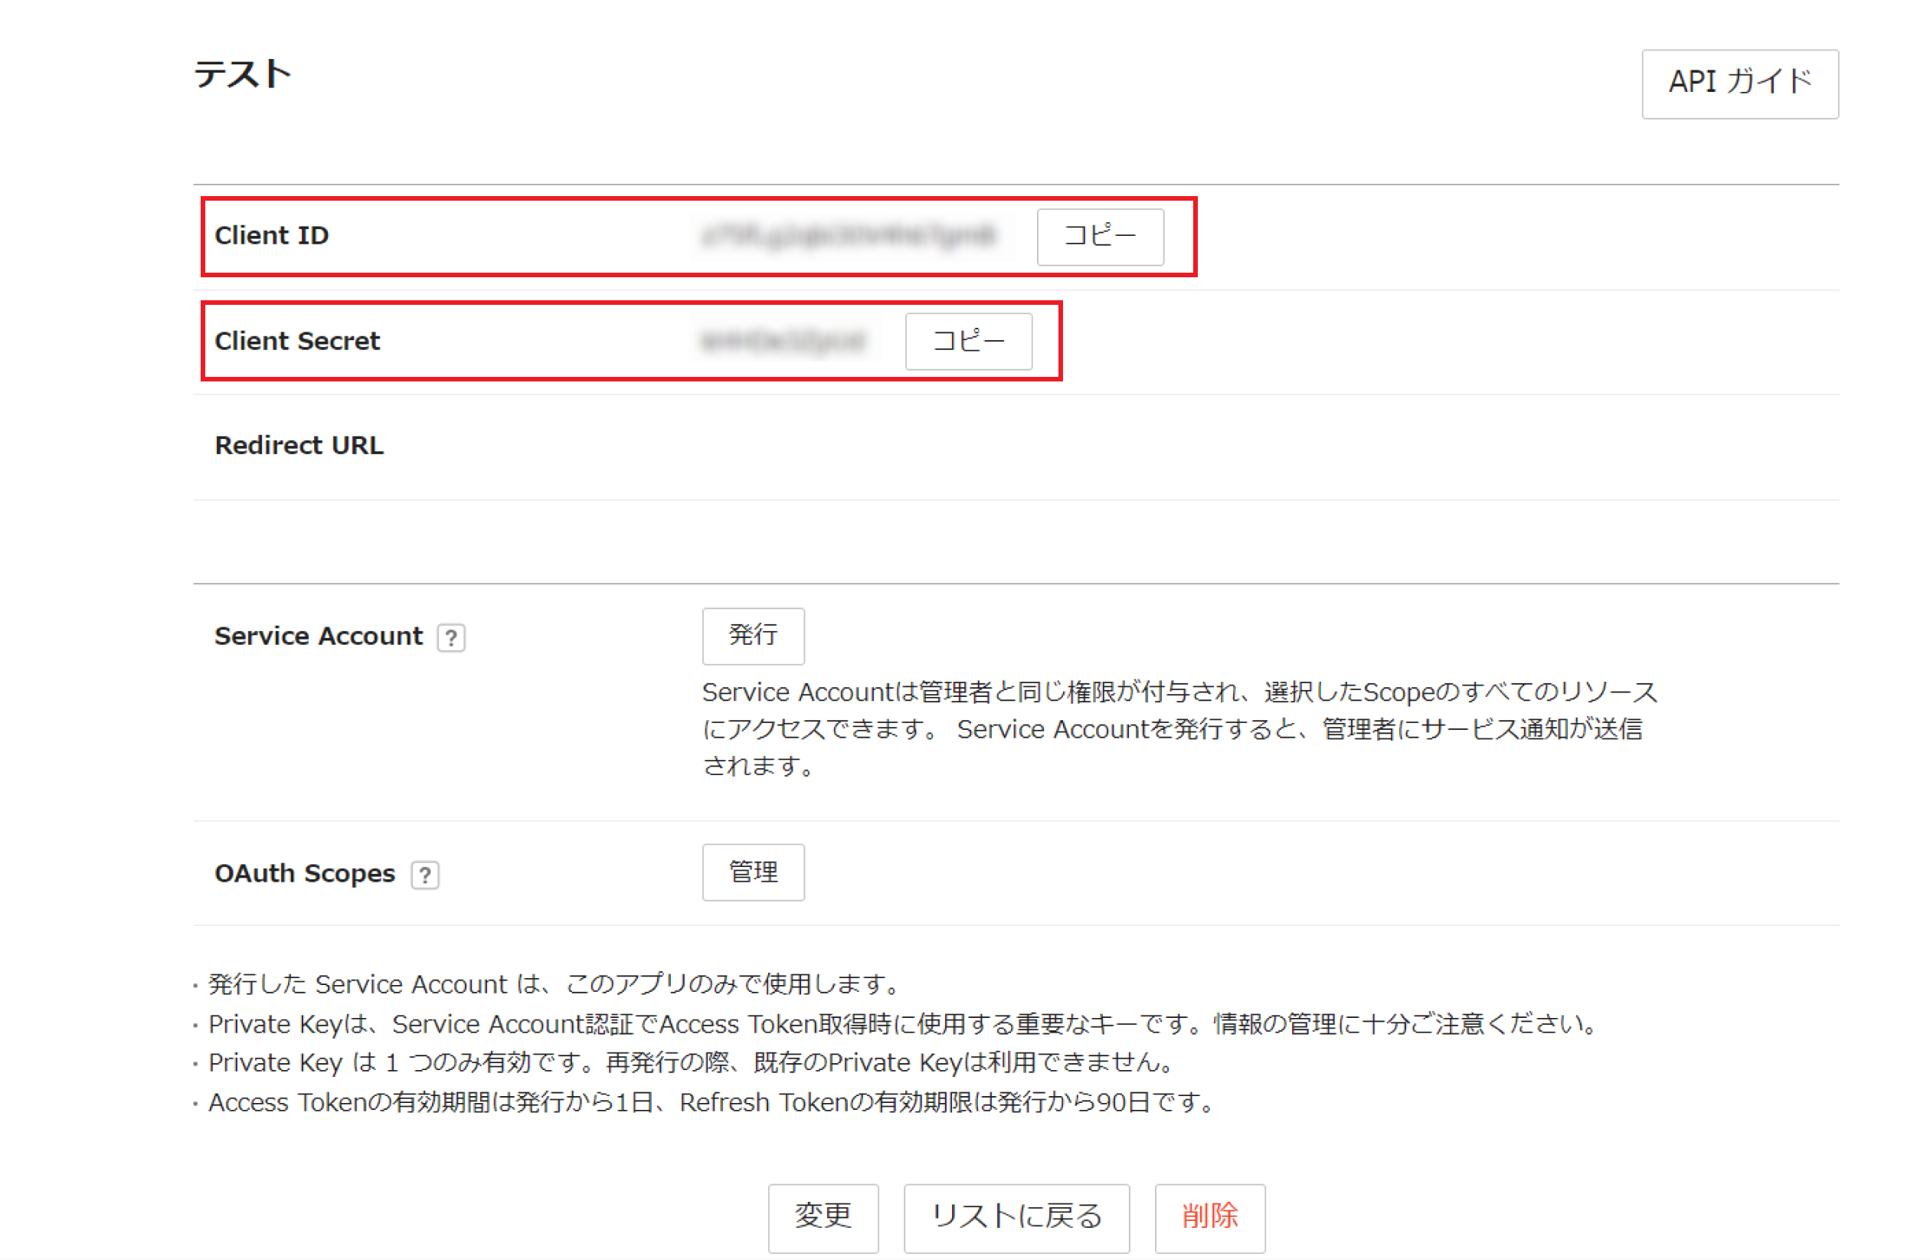Copy the Client Secret with コピー button
The image size is (1930, 1260).
point(967,341)
